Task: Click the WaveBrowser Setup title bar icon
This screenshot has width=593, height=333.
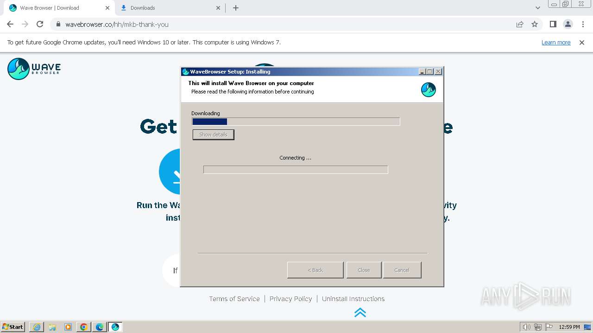Action: 186,72
